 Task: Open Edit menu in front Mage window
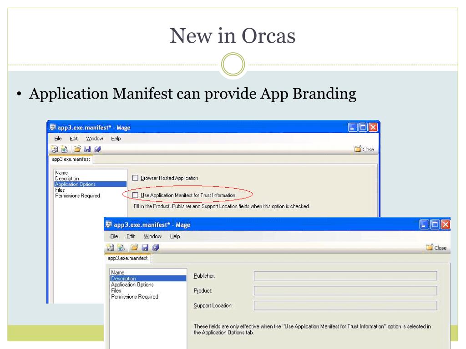(131, 236)
